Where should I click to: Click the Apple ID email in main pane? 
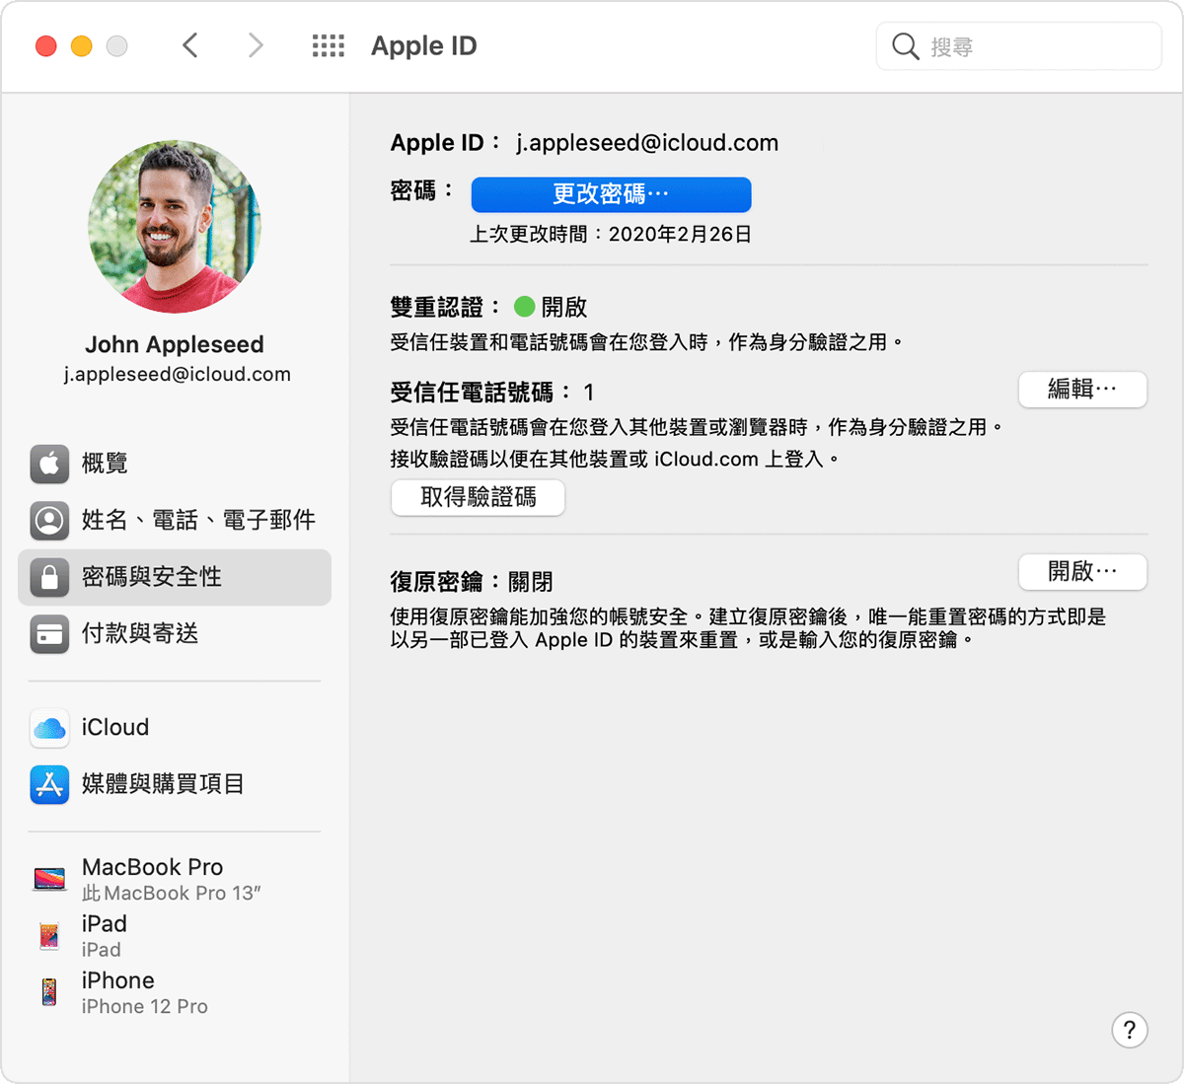[x=647, y=143]
